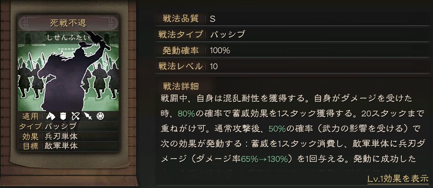Click the bow archer troop icon
Viewport: 433px width, 188px height.
76,116
